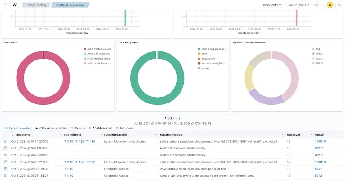Select the localhost.localdomain breadcrumb tab
Viewport: 345px width, 180px height.
point(70,5)
